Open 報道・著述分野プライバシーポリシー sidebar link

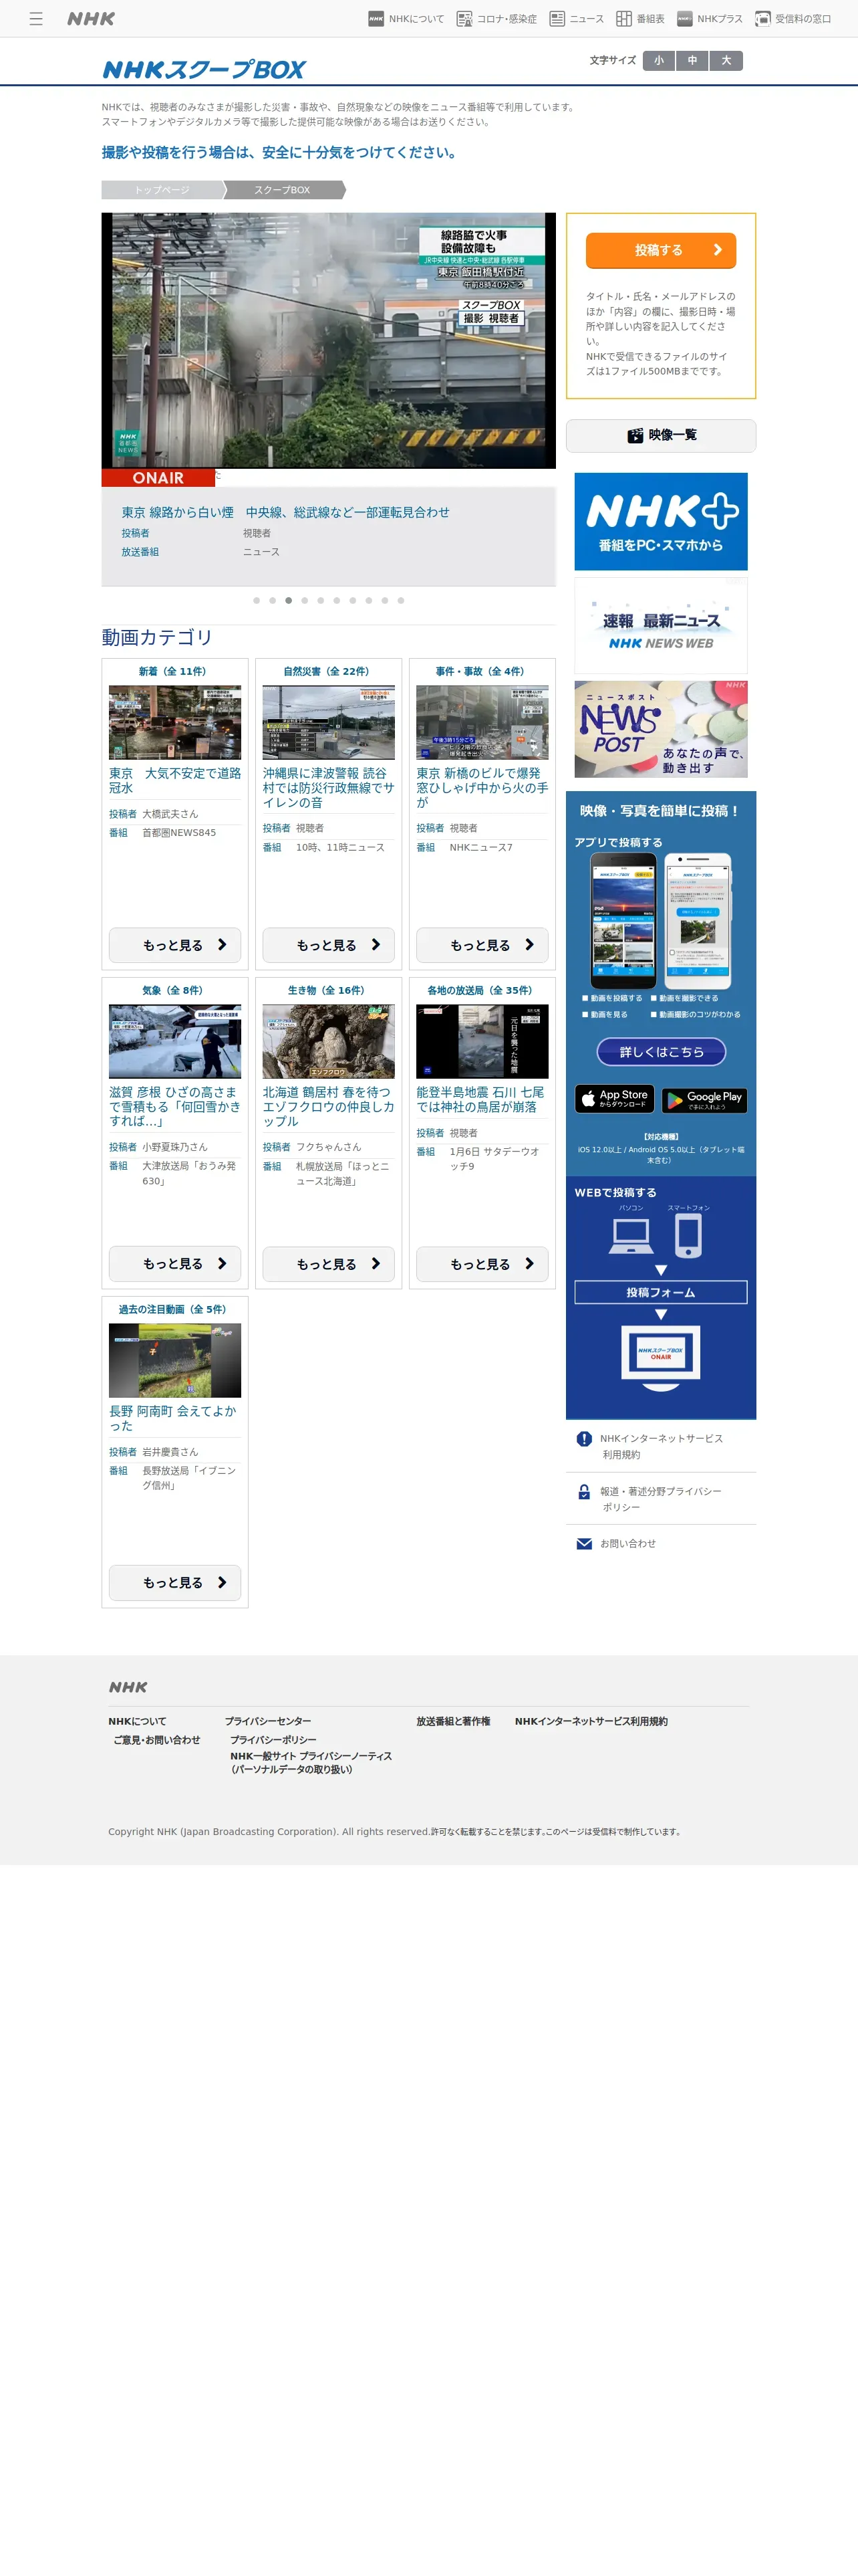[x=662, y=1499]
